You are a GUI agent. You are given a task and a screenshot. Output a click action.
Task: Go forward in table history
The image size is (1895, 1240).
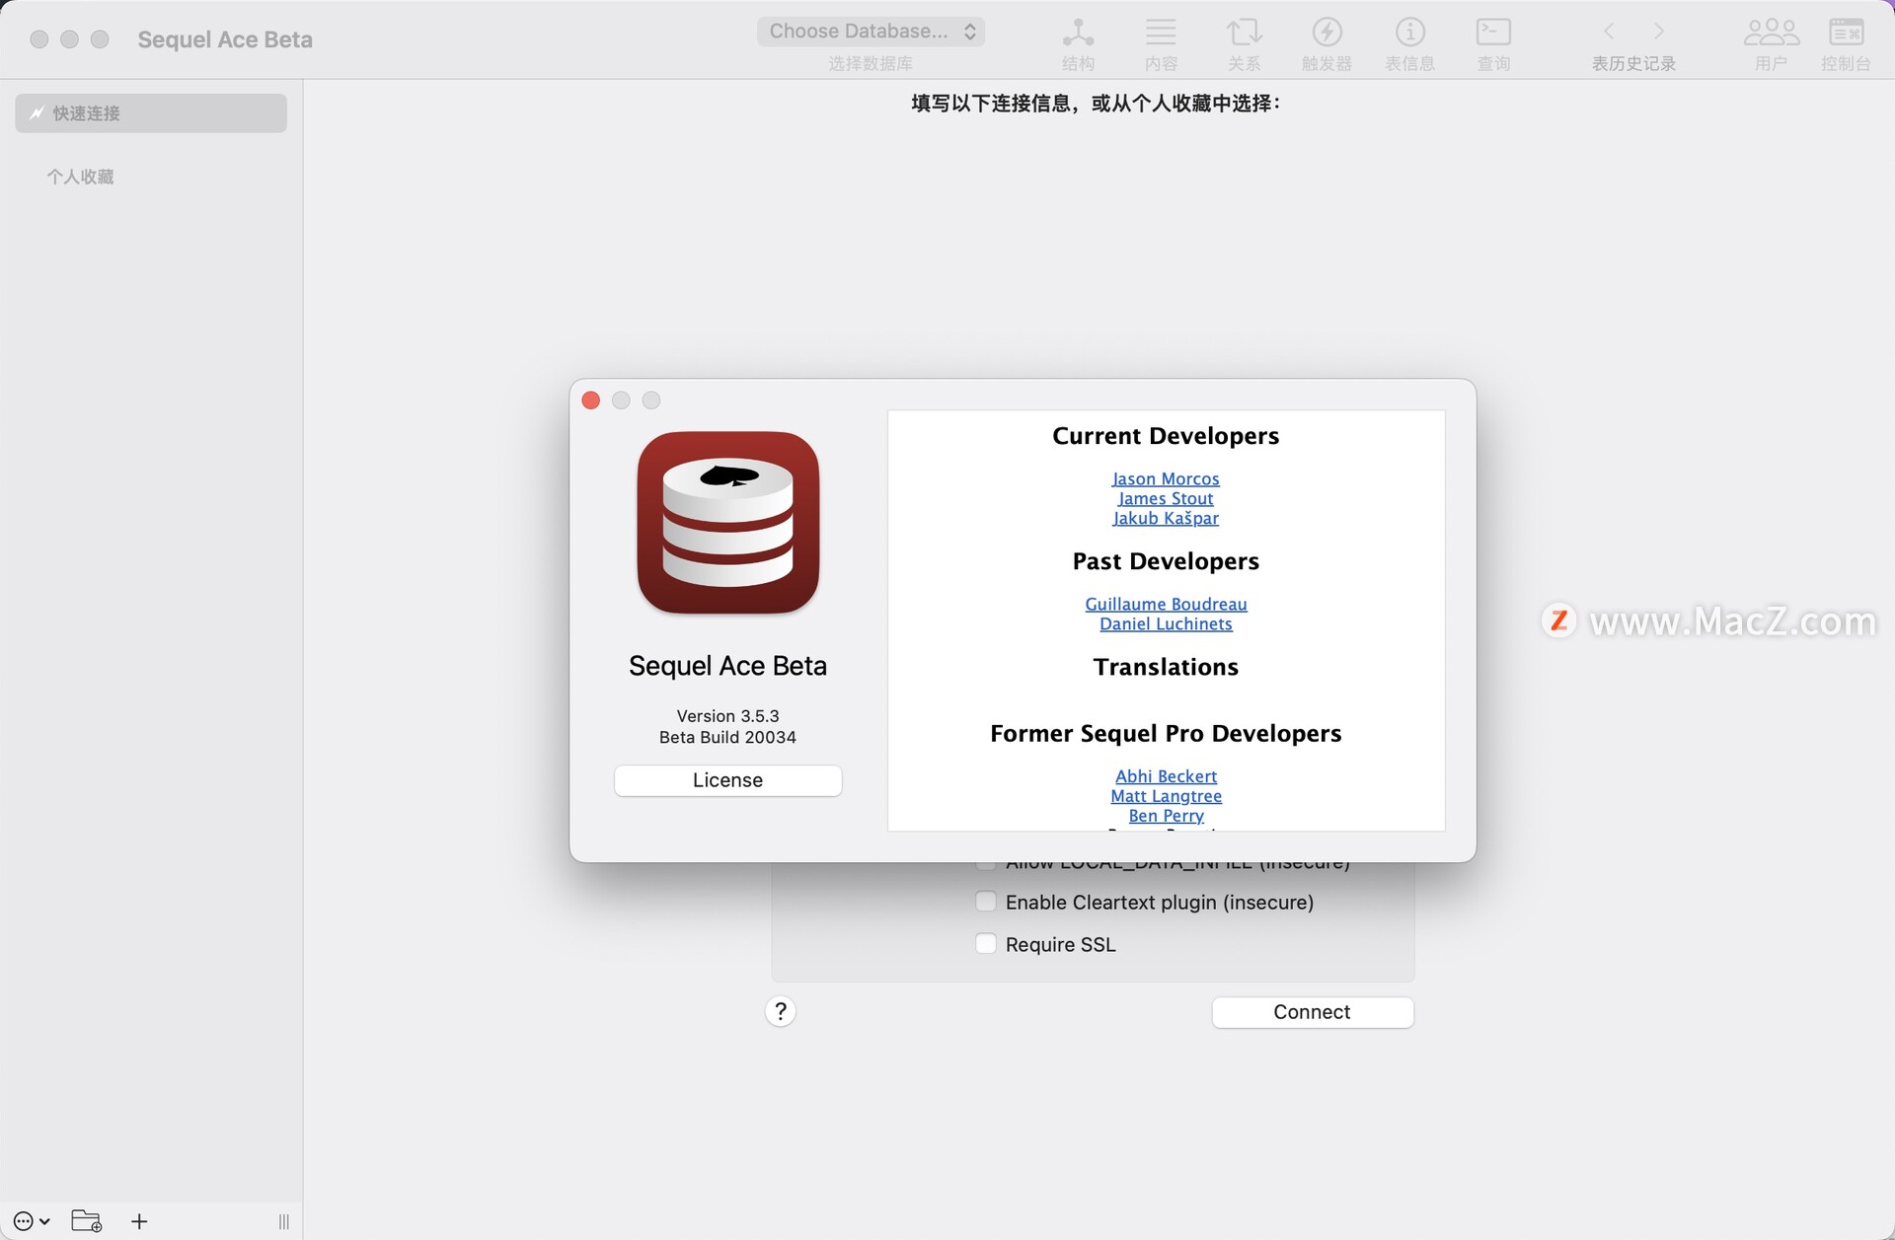(1659, 32)
